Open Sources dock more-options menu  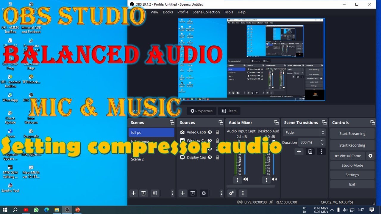(x=221, y=193)
